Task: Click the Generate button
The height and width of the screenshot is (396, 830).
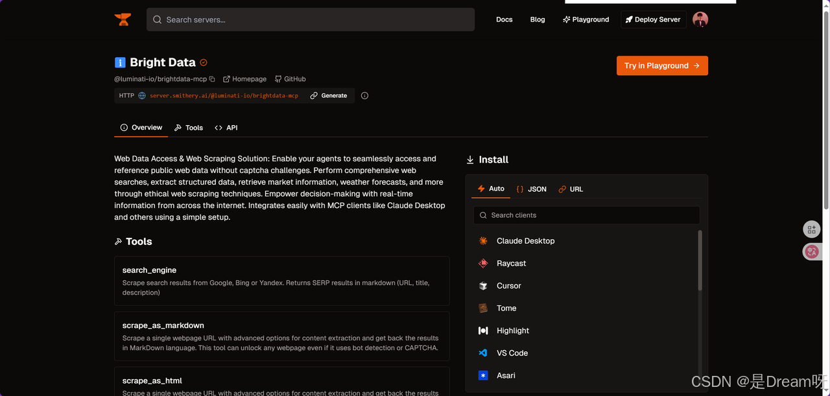Action: pos(329,96)
